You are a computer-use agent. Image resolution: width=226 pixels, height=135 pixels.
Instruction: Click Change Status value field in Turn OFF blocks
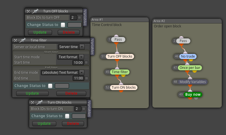pyautogui.click(x=74, y=25)
